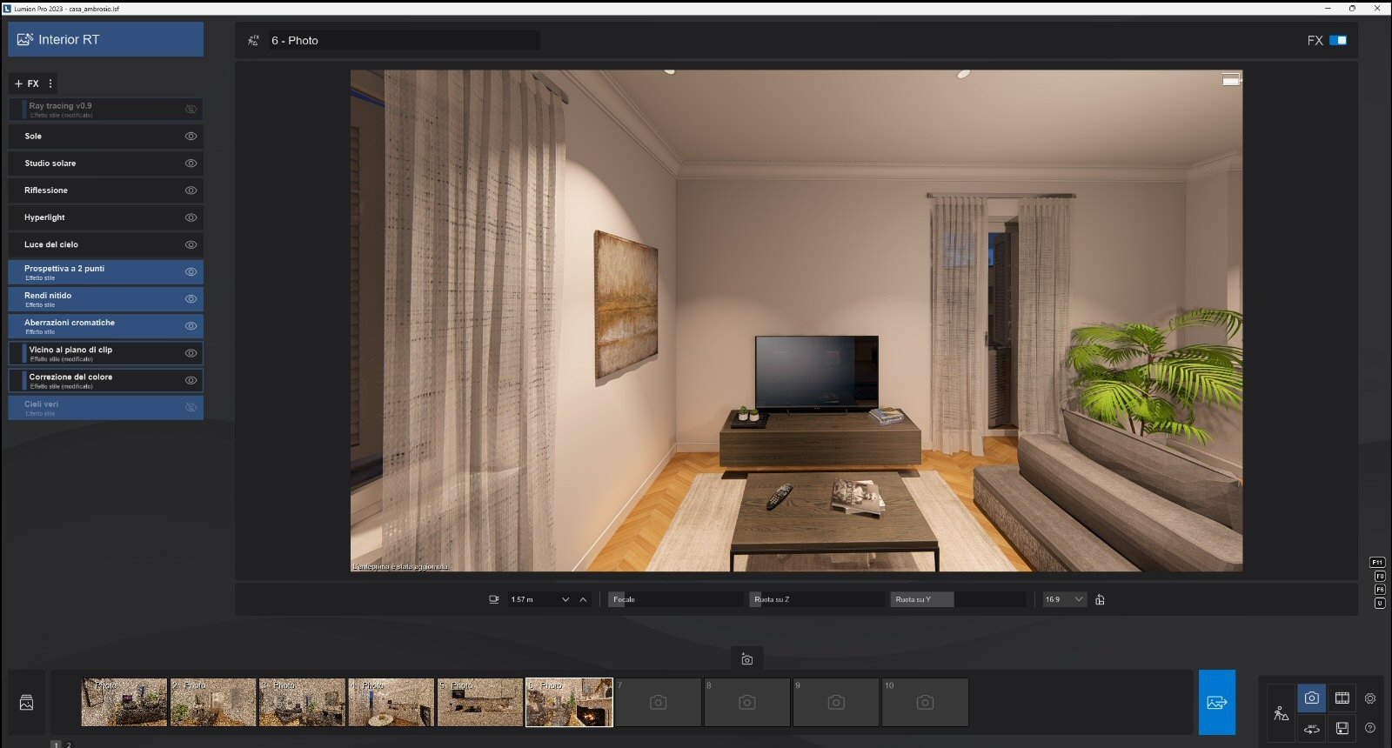This screenshot has width=1392, height=748.
Task: Click the blue render photo button
Action: click(x=1216, y=702)
